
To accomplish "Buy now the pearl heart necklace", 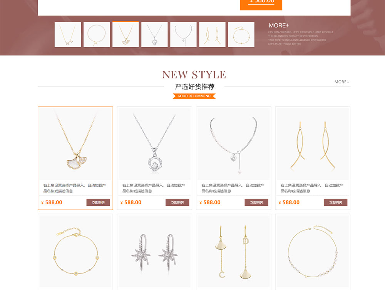I will click(256, 202).
